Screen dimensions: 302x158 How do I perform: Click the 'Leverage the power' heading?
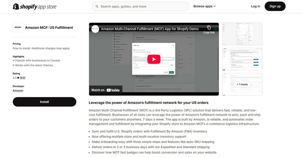tap(149, 103)
